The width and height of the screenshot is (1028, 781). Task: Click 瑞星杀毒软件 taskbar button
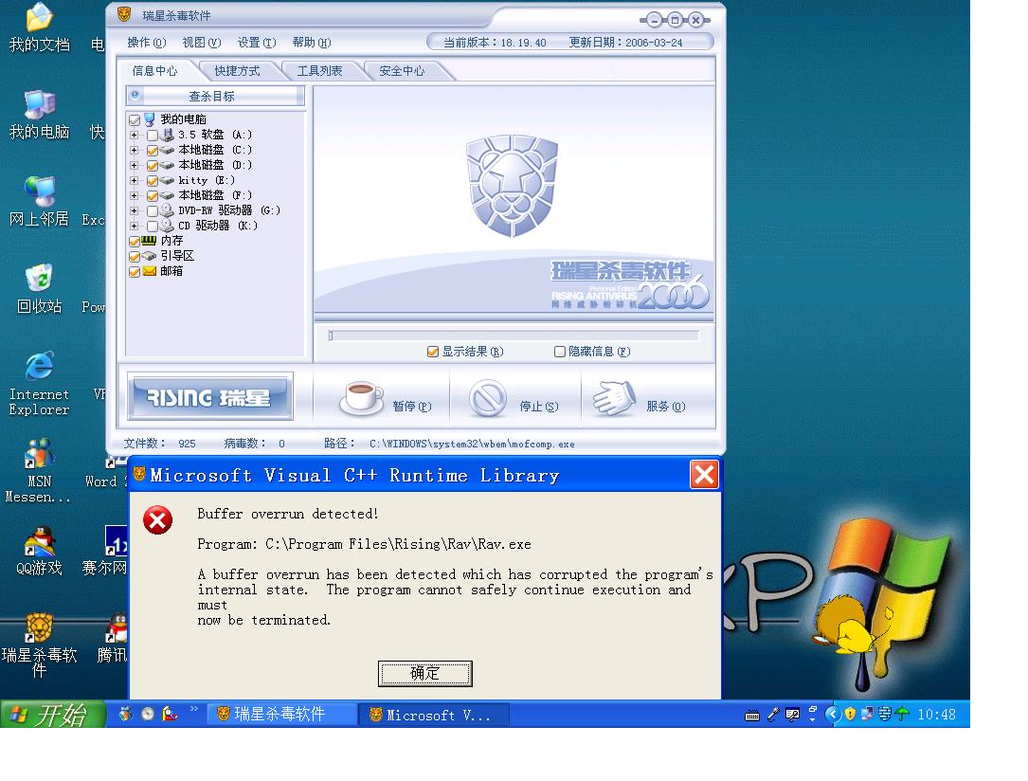(282, 714)
